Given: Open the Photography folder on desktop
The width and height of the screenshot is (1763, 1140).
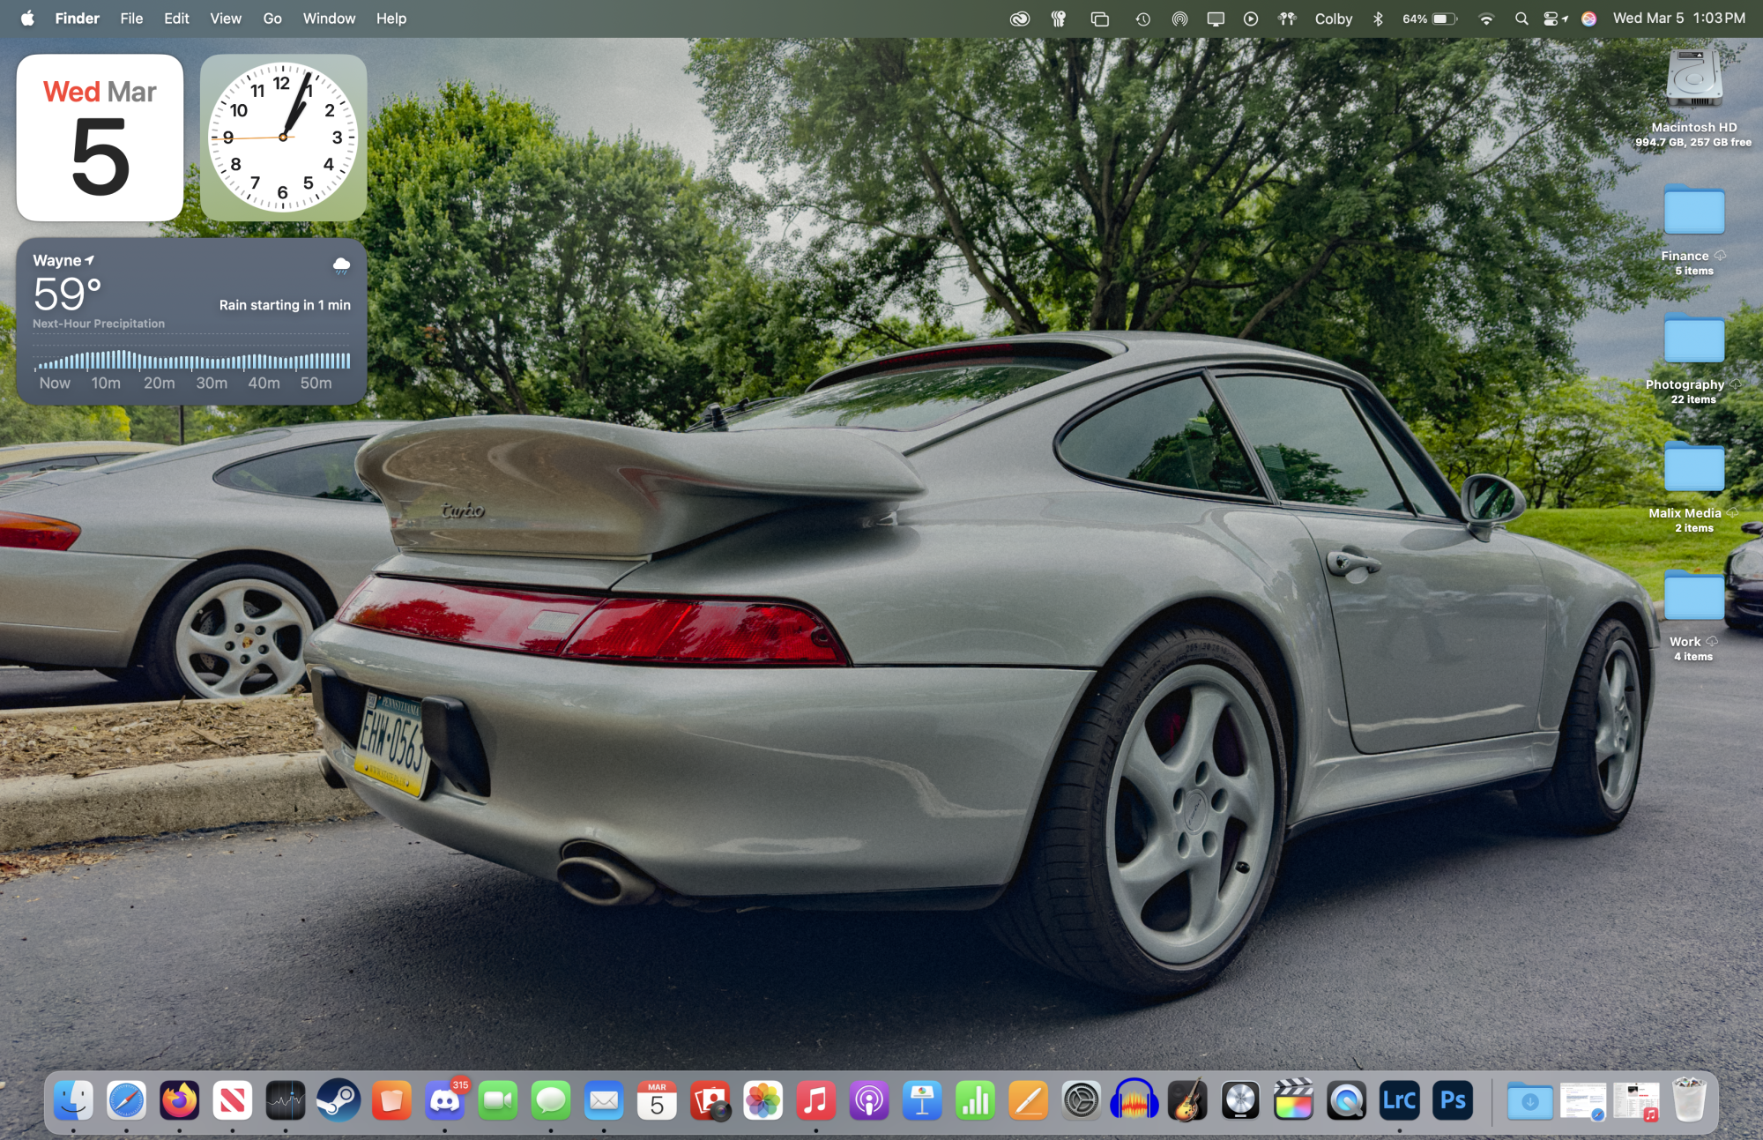Looking at the screenshot, I should point(1693,343).
